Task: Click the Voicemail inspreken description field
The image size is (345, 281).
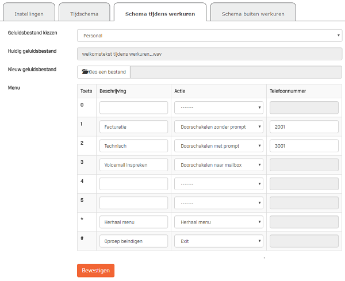Action: pyautogui.click(x=133, y=165)
